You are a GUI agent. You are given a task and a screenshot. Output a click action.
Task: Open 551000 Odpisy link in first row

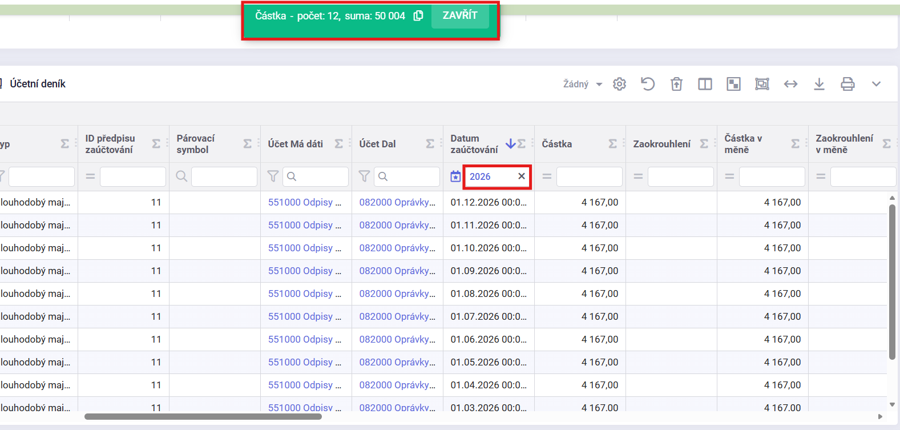pyautogui.click(x=304, y=202)
